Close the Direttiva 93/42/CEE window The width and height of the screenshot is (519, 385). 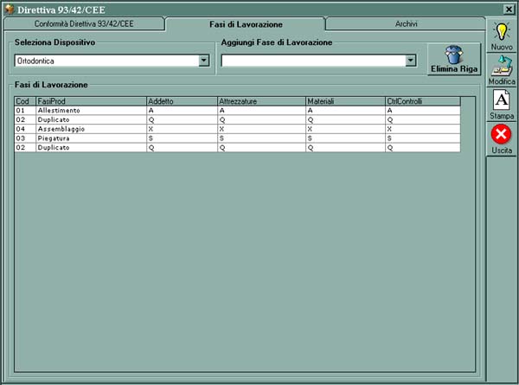(x=509, y=10)
